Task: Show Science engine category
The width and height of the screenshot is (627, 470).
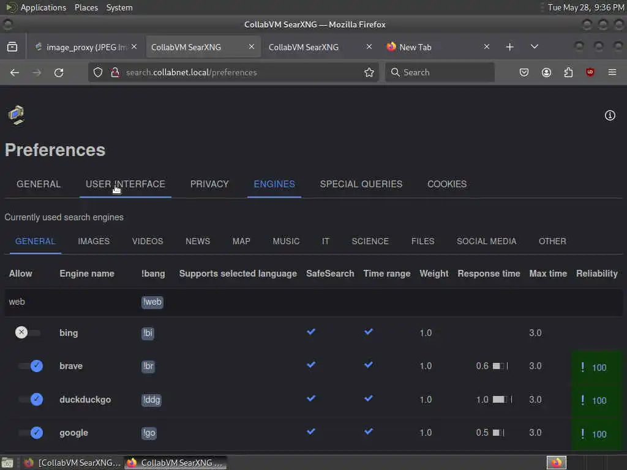Action: click(x=370, y=241)
